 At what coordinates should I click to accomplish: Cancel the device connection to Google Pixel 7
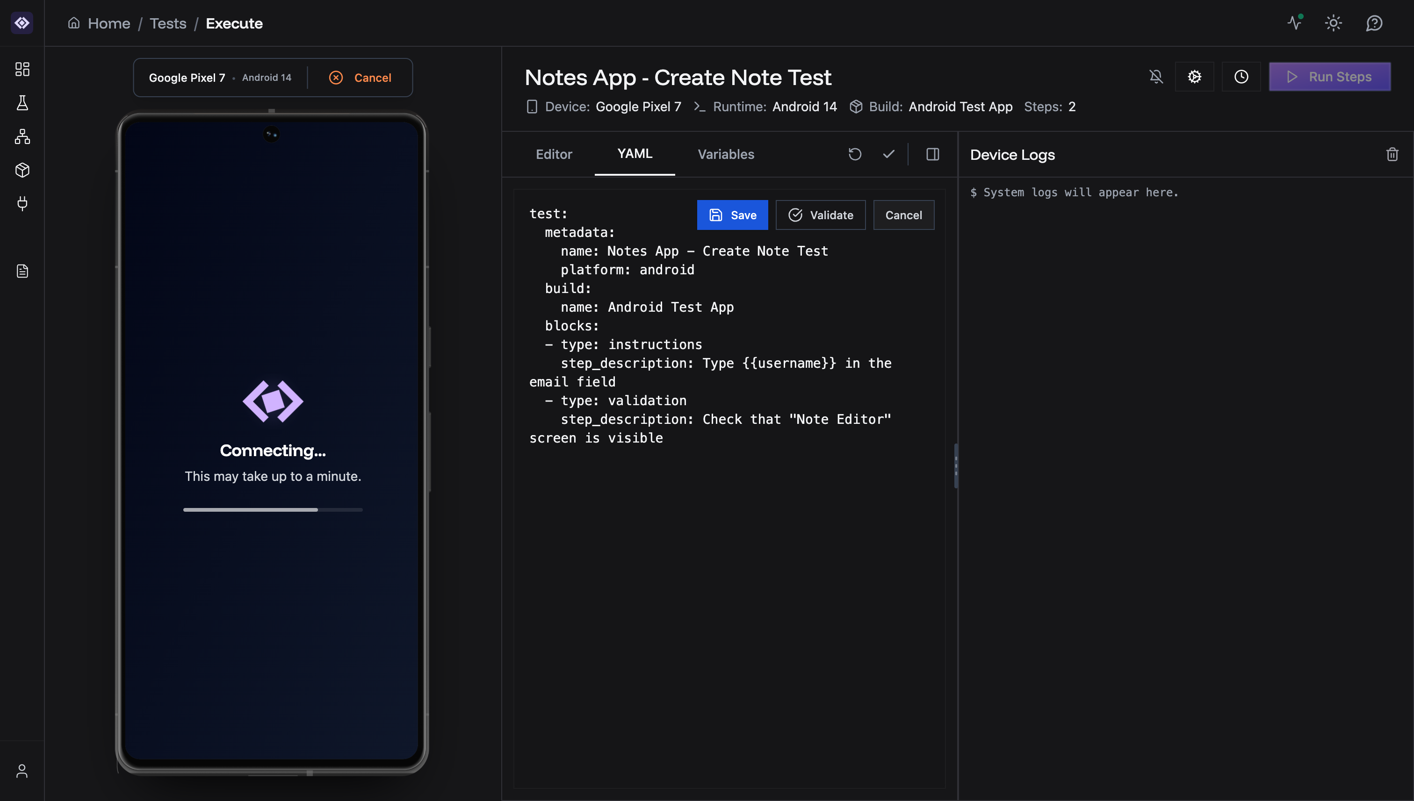click(360, 77)
